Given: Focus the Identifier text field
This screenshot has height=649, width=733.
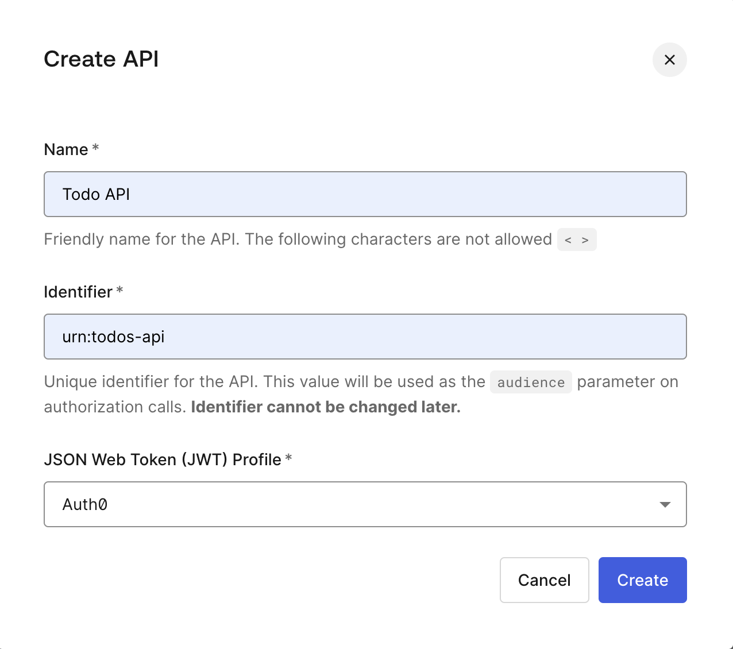Looking at the screenshot, I should point(365,337).
